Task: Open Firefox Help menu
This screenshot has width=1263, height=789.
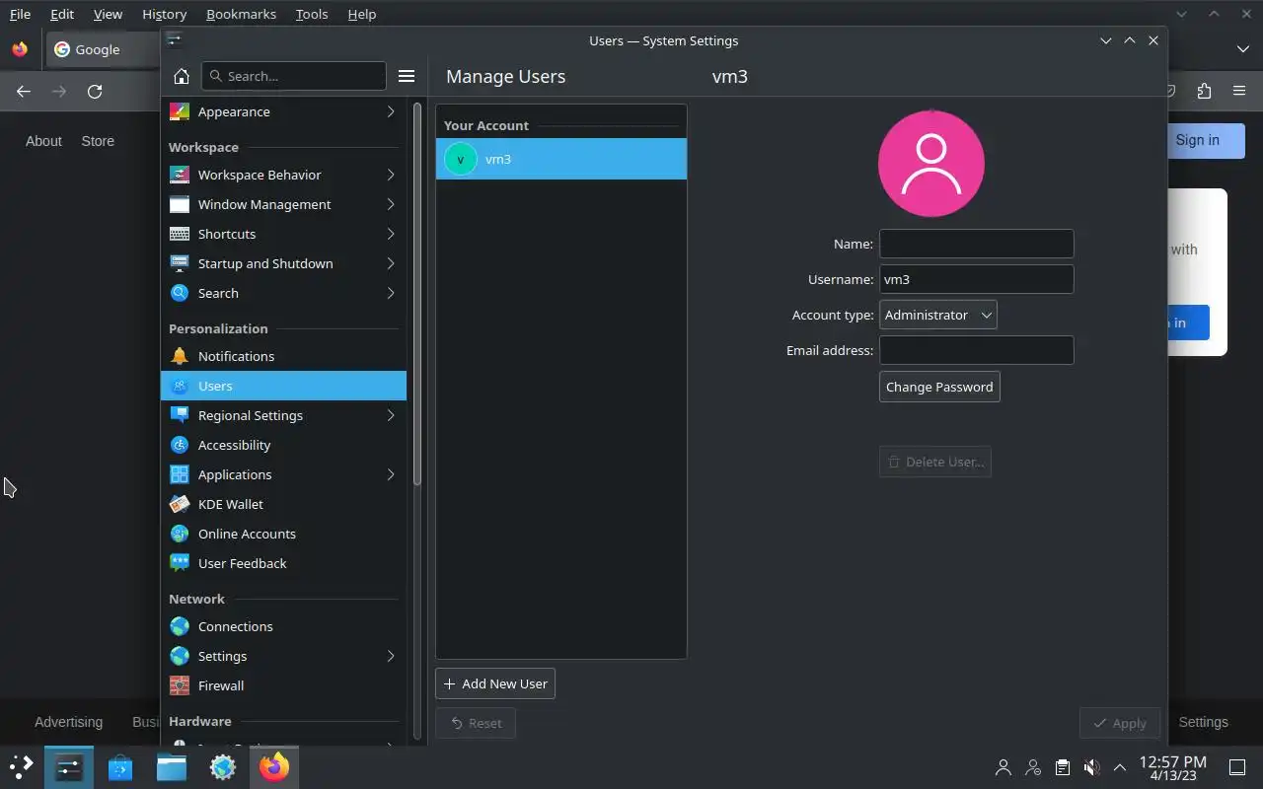Action: point(362,14)
